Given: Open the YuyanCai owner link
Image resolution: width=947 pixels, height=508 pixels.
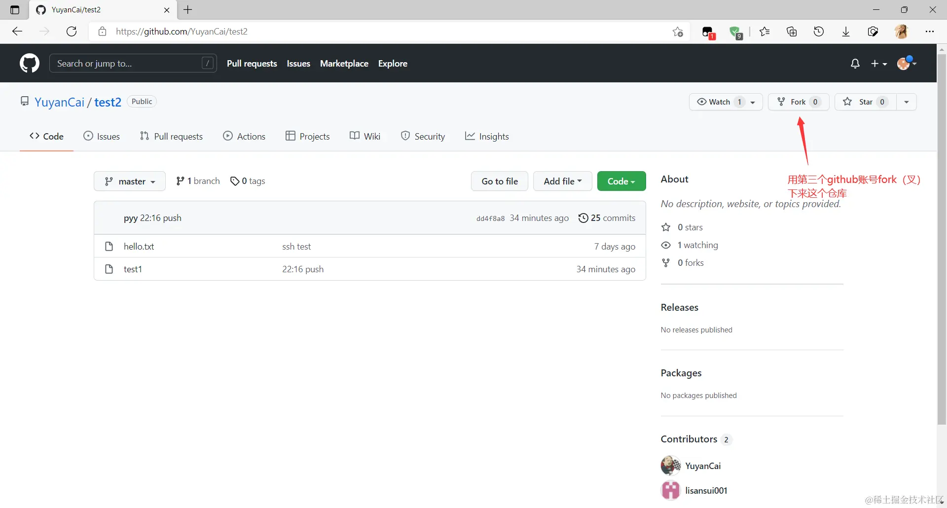Looking at the screenshot, I should pos(60,102).
